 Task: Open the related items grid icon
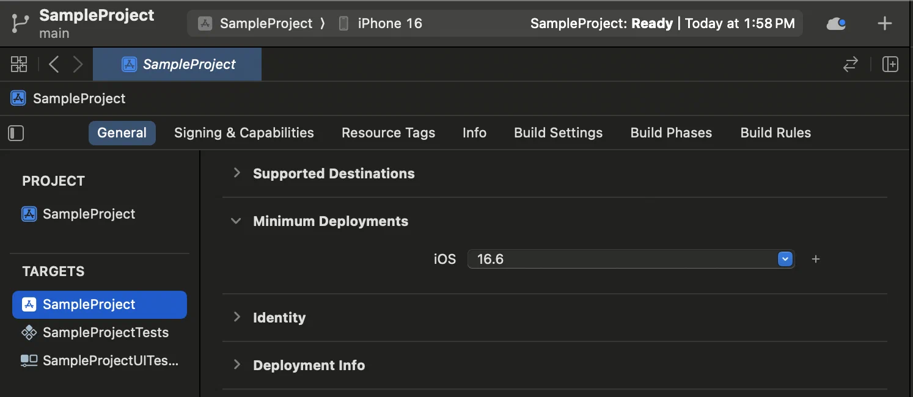pos(19,64)
